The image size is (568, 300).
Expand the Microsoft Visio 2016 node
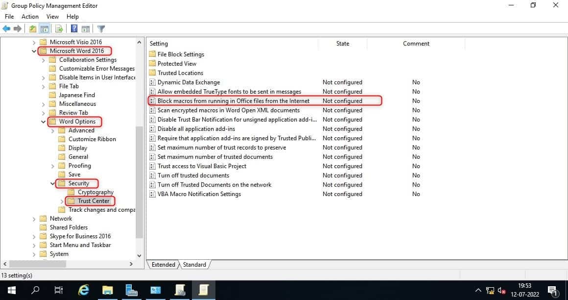coord(34,43)
